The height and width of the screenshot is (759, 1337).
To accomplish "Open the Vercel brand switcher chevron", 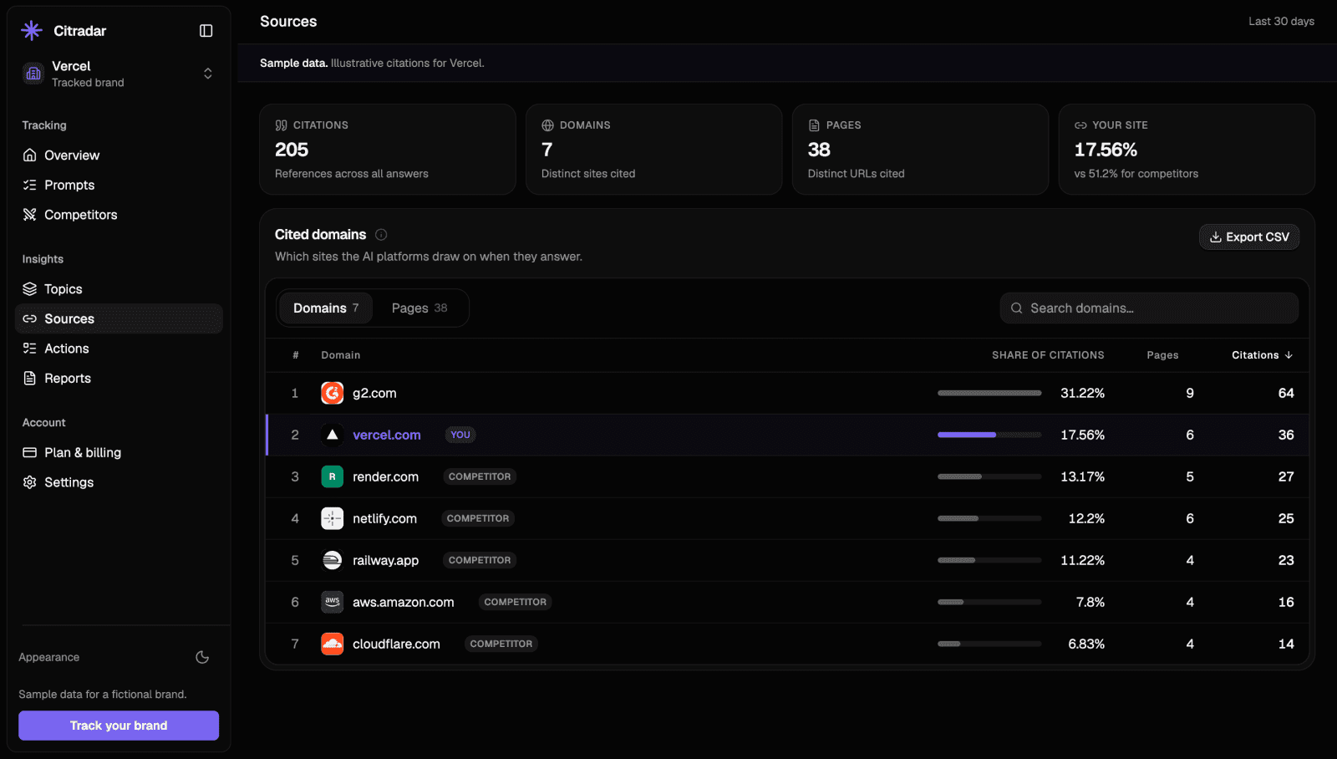I will click(208, 74).
